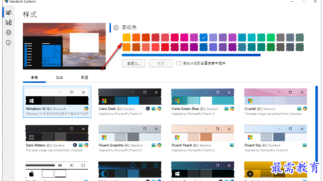This screenshot has width=323, height=181.
Task: Click the vertical scrollbar of style list
Action: 316,123
